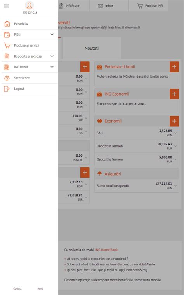Open Produse și servicii menu item
The width and height of the screenshot is (184, 295).
30,45
